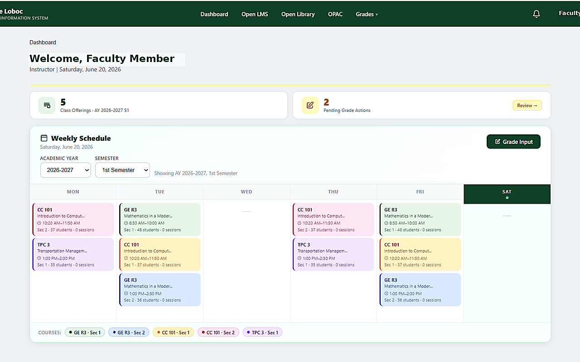Click the TUE column header

coord(160,192)
